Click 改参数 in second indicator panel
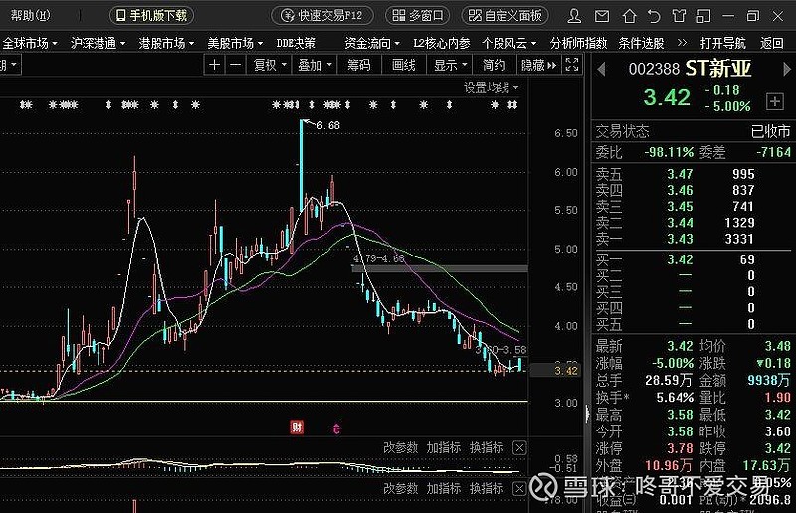 pos(401,489)
